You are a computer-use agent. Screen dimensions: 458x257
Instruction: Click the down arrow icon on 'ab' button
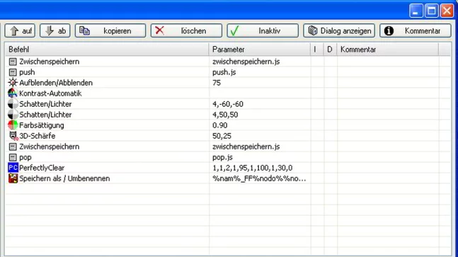click(50, 30)
